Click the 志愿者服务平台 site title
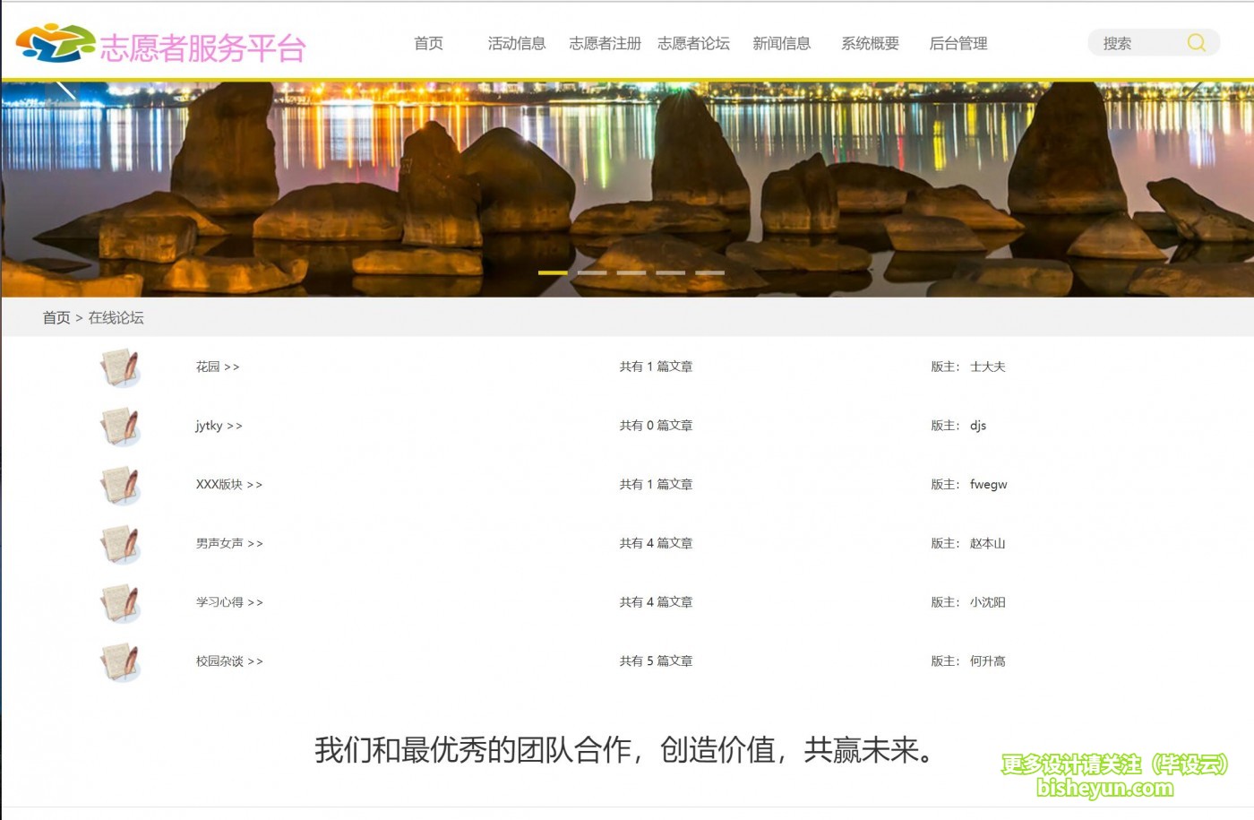Viewport: 1254px width, 820px height. point(203,47)
